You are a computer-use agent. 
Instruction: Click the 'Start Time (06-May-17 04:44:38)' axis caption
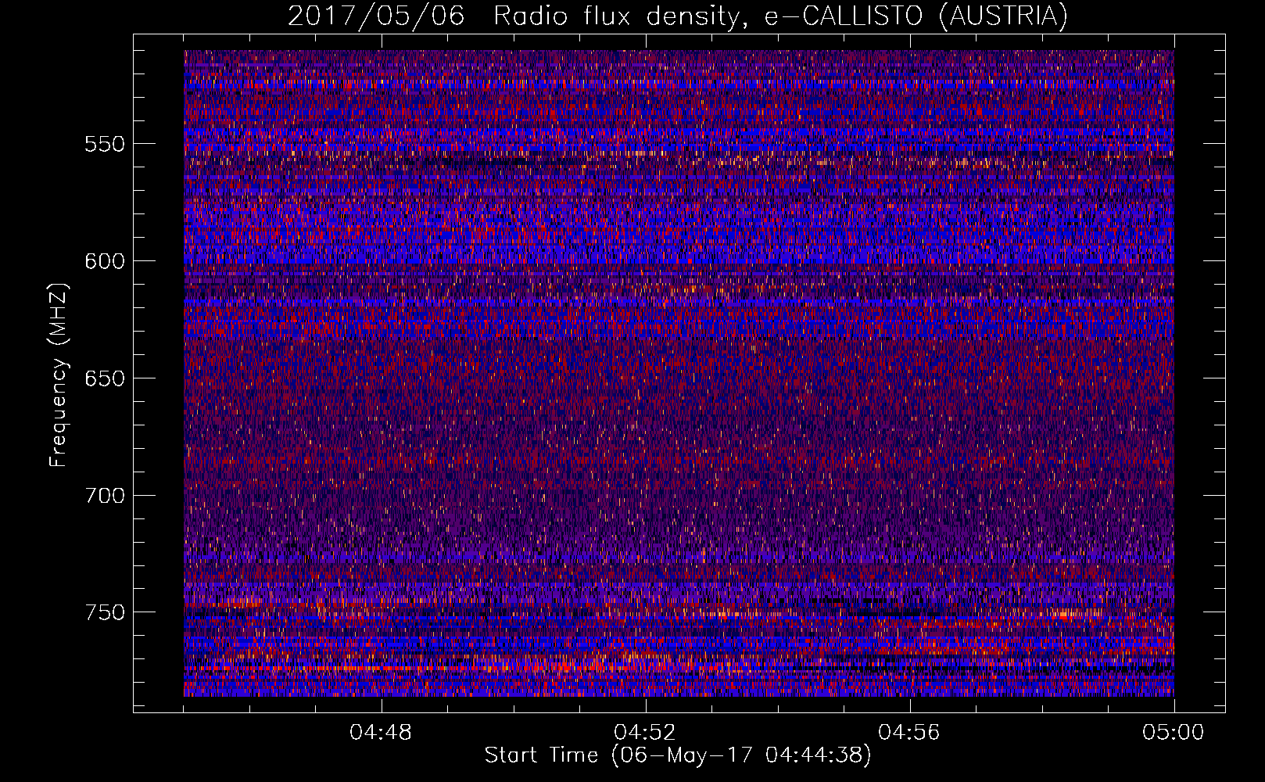tap(678, 755)
